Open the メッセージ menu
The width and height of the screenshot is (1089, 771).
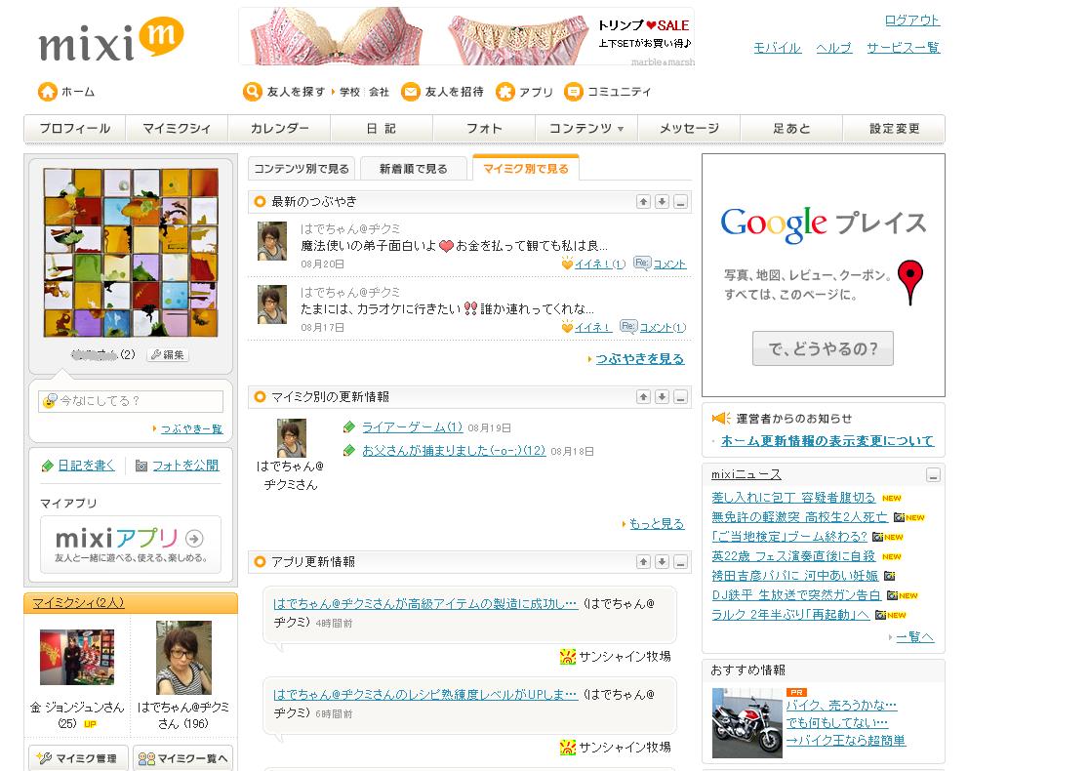coord(689,129)
